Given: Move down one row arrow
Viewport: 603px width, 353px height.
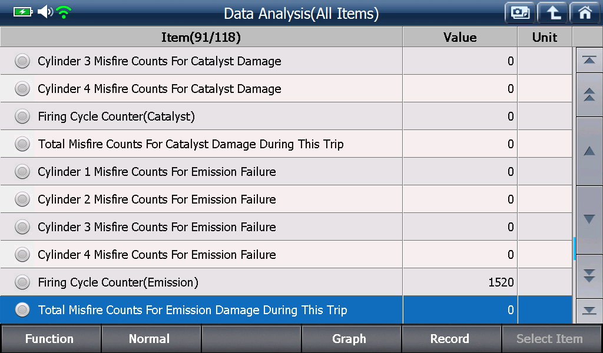Looking at the screenshot, I should coord(589,219).
